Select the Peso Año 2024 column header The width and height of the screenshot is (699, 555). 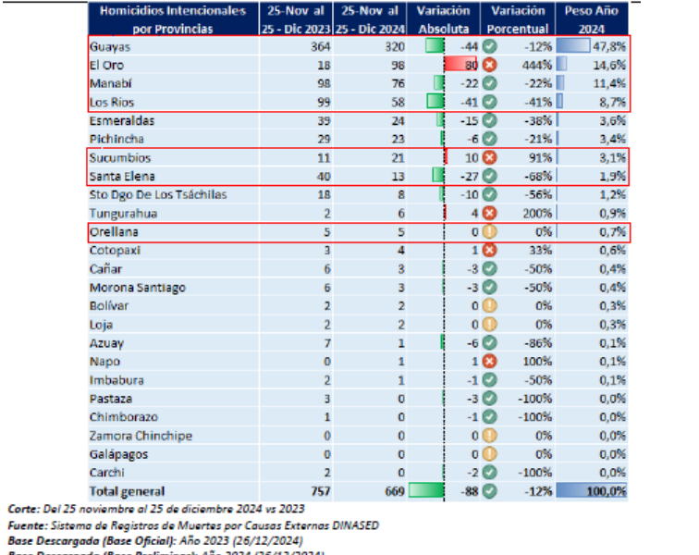point(591,19)
